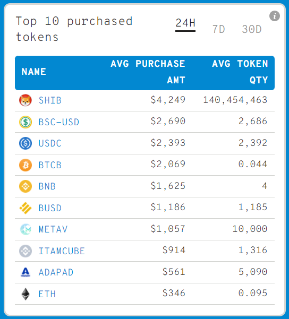Click the 0.095 token quantity
289x319 pixels.
click(253, 293)
